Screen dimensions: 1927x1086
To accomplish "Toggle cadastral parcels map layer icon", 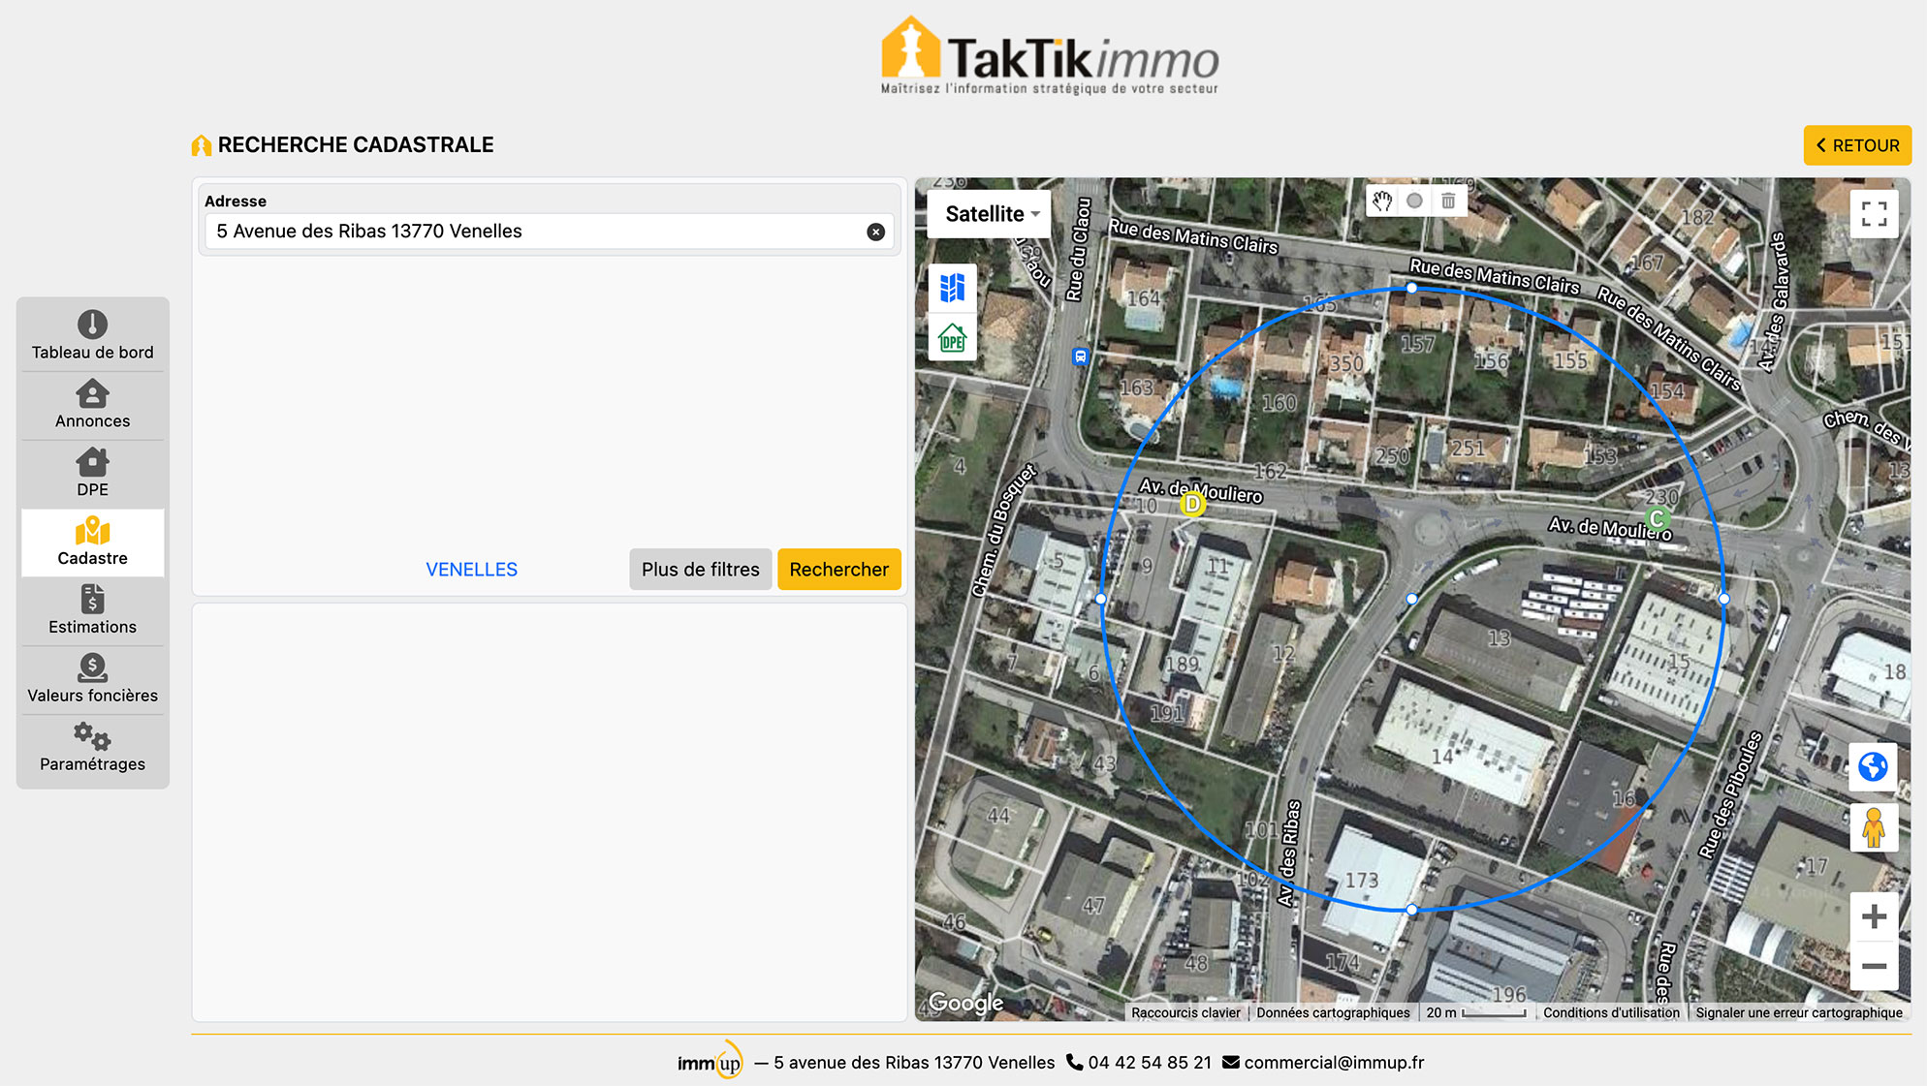I will coord(952,288).
